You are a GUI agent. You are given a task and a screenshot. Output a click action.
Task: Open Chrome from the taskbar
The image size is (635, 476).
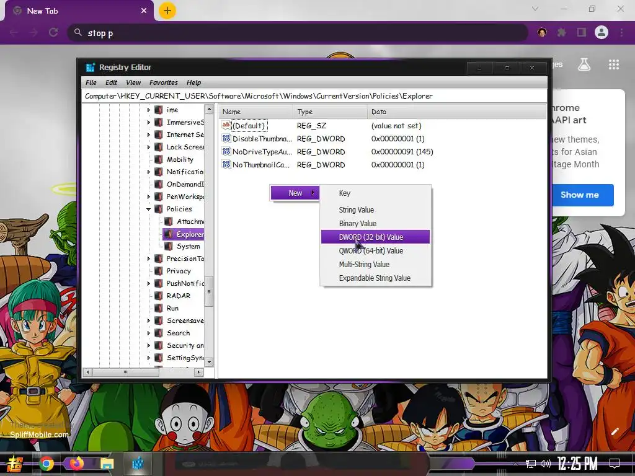(x=46, y=464)
